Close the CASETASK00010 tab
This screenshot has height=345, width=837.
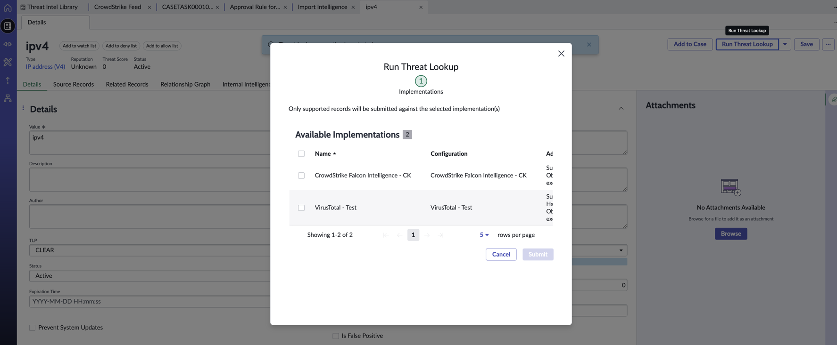(x=217, y=7)
